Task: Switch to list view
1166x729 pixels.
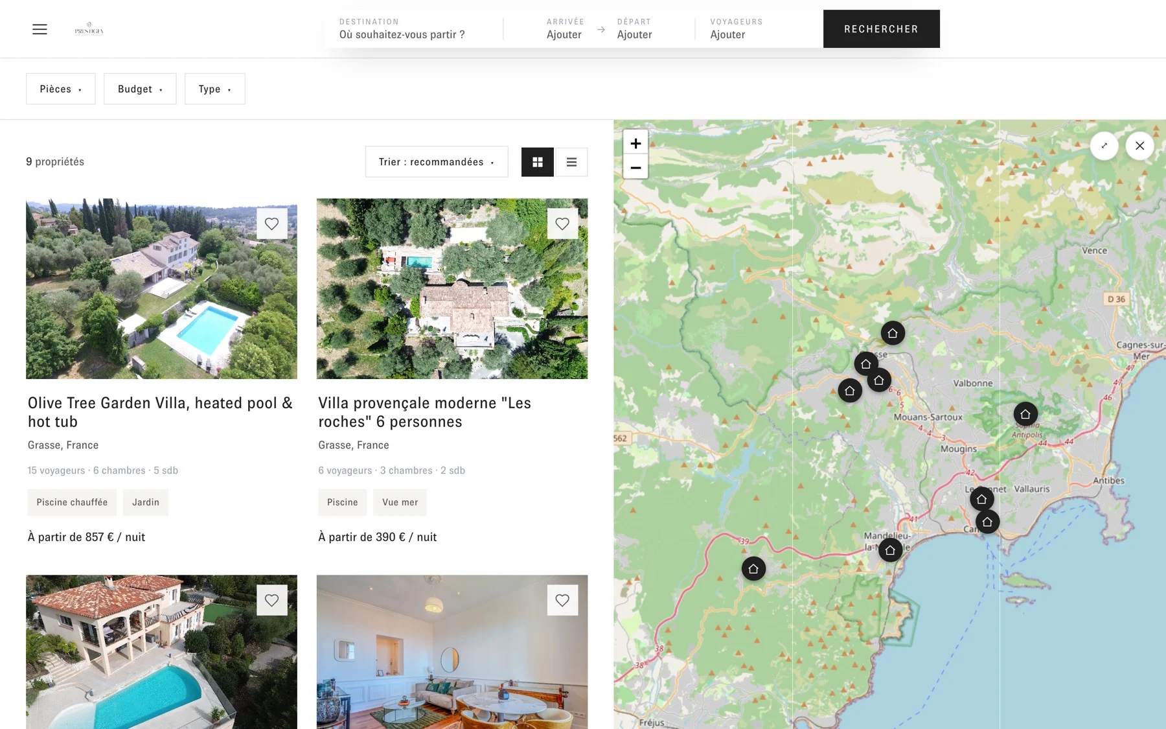Action: pyautogui.click(x=571, y=162)
